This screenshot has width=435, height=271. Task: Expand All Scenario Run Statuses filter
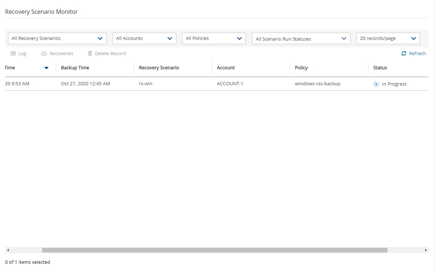click(x=301, y=39)
